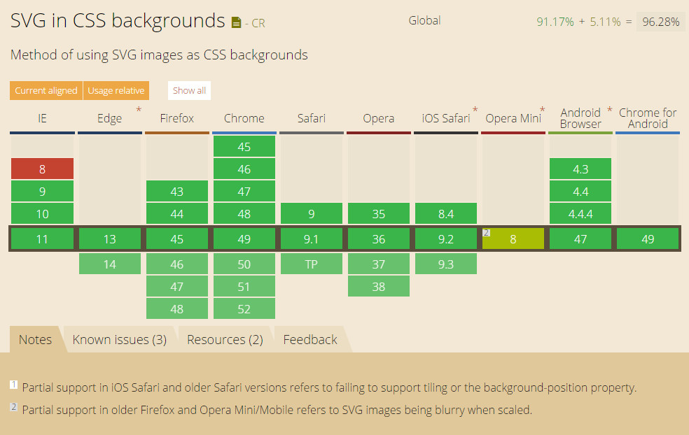
Task: Click the Opera 38 cell
Action: pyautogui.click(x=378, y=286)
